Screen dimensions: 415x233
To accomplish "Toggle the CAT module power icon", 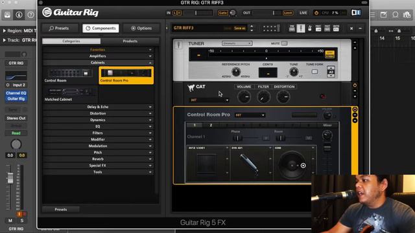I will [x=355, y=85].
